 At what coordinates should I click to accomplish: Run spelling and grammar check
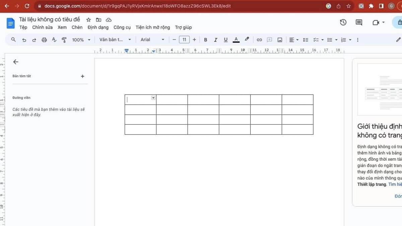click(x=54, y=40)
